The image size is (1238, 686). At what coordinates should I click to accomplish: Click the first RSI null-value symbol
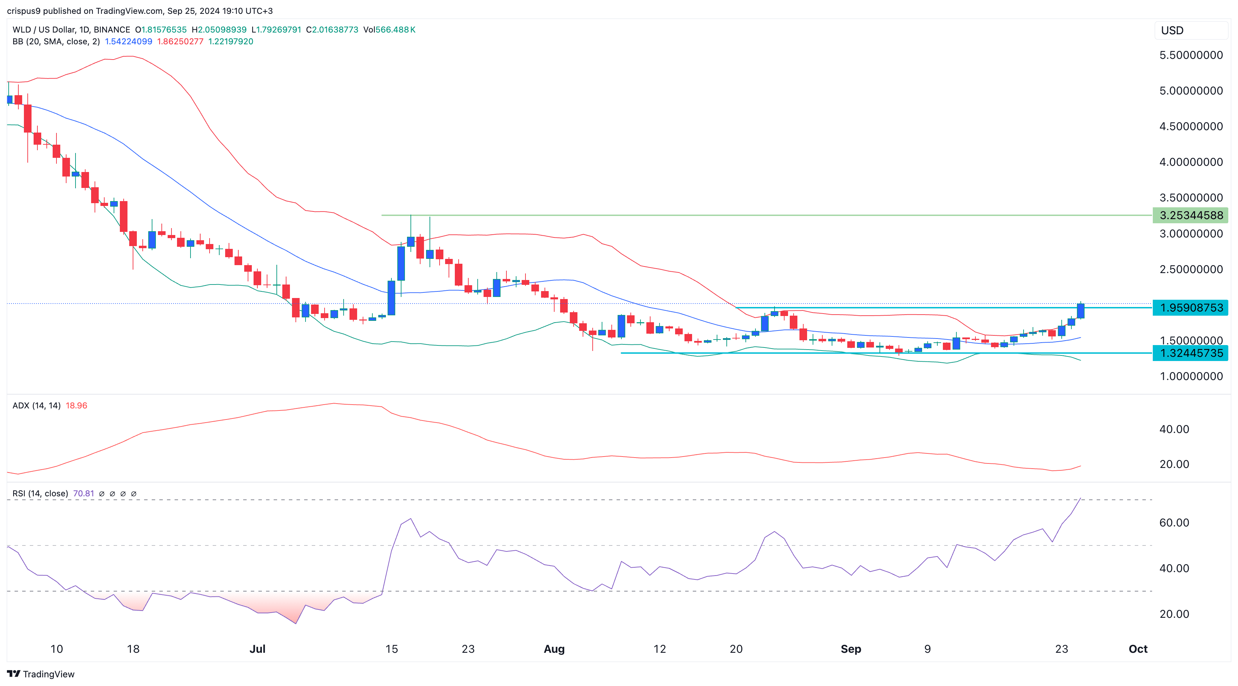[x=101, y=494]
